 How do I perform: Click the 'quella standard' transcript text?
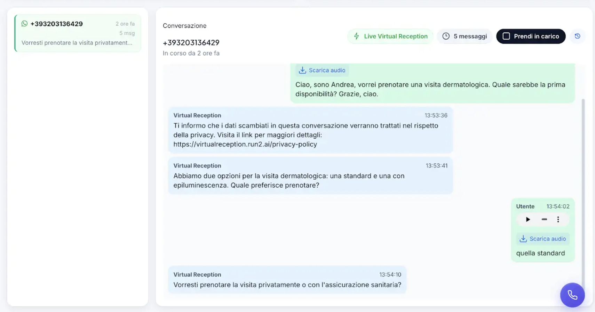click(540, 253)
